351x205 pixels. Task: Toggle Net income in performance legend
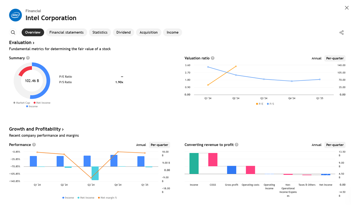pos(86,198)
